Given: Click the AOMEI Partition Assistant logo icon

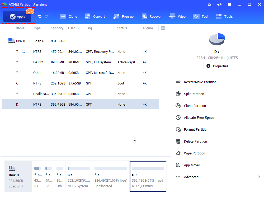Looking at the screenshot, I should [x=4, y=4].
